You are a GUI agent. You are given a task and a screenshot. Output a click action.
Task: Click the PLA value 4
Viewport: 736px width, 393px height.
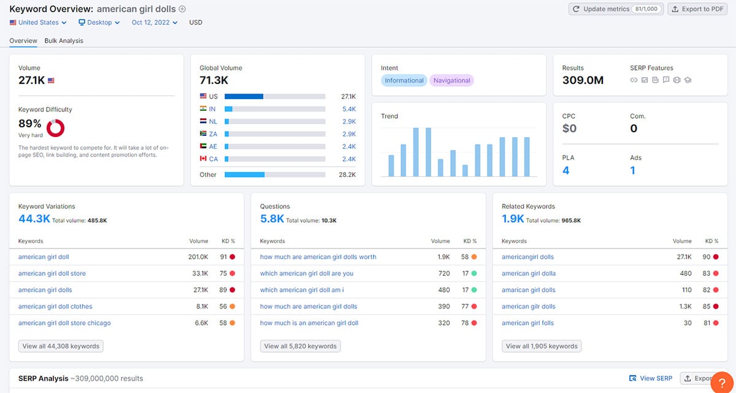pyautogui.click(x=566, y=171)
